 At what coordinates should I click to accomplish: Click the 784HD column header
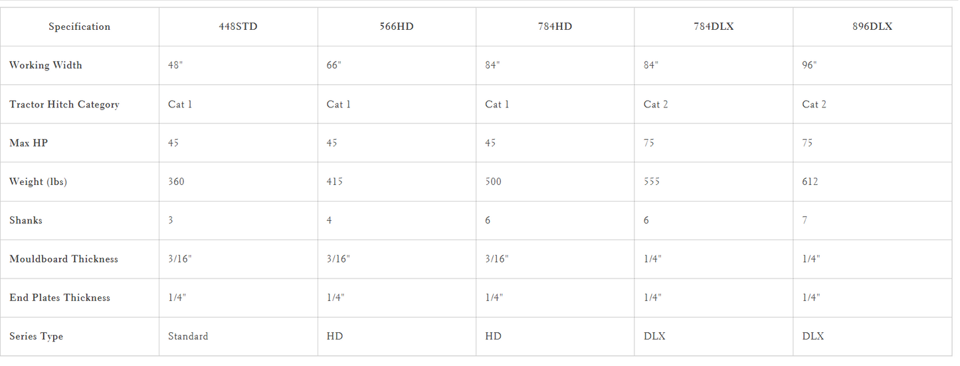coord(555,27)
